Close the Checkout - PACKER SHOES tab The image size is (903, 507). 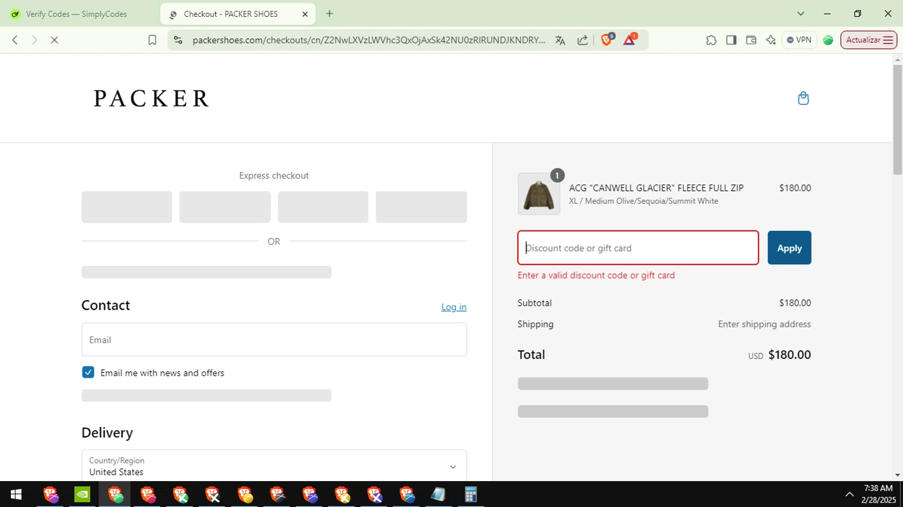click(x=305, y=14)
